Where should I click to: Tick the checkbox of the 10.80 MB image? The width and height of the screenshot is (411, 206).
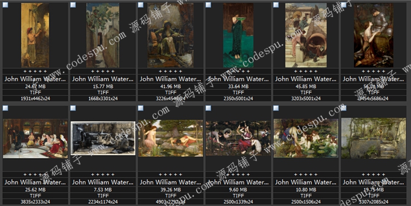click(276, 108)
